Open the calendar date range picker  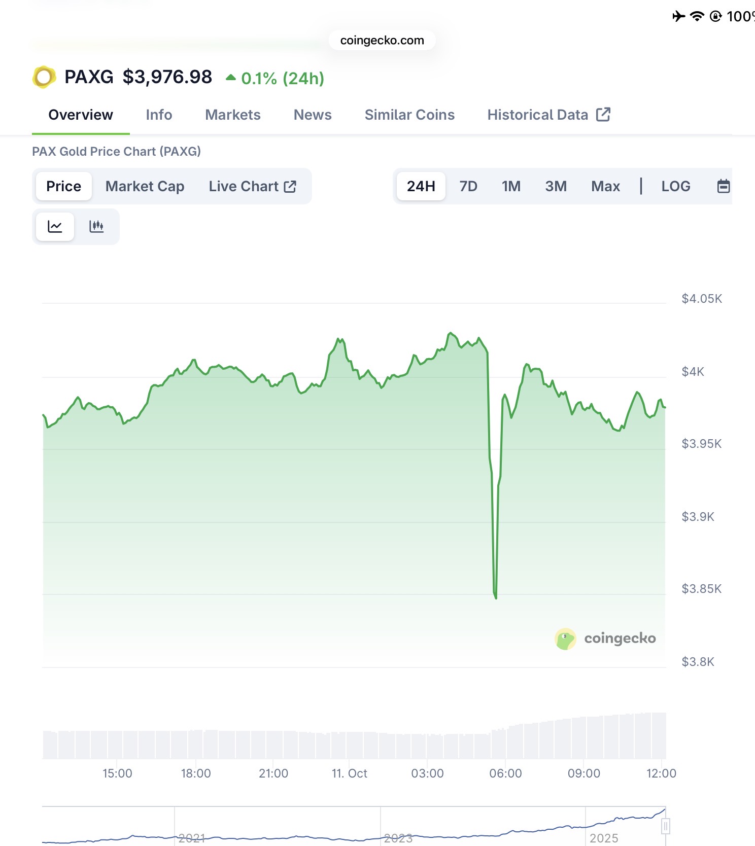[723, 186]
